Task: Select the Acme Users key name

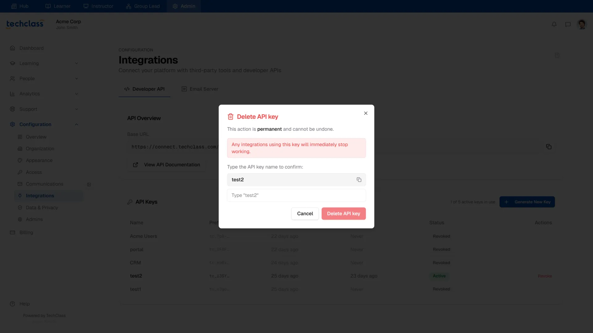Action: (143, 236)
